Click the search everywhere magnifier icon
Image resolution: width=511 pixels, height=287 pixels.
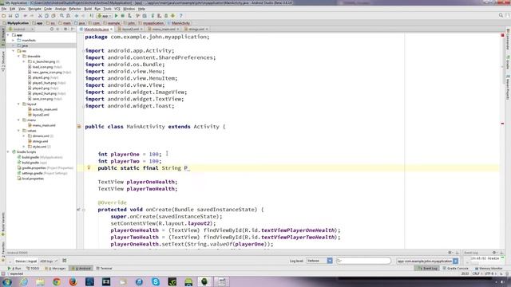[501, 16]
